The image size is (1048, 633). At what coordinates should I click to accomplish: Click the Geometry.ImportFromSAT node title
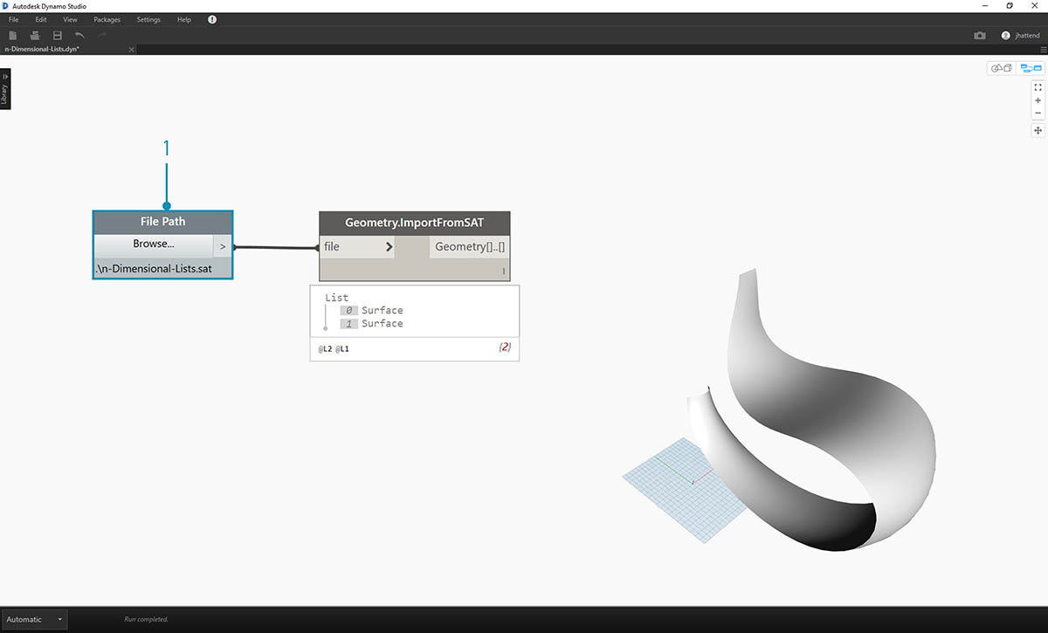click(x=414, y=223)
